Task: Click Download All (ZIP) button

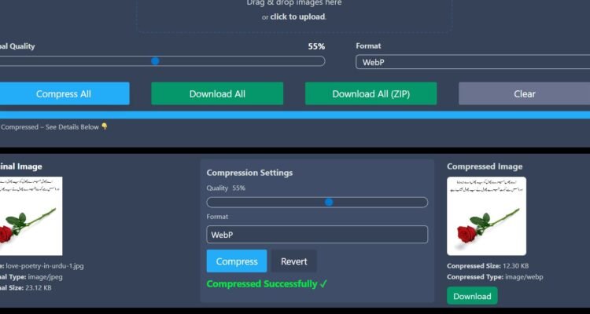Action: click(x=371, y=94)
